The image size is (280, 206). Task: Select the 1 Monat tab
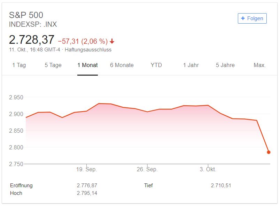click(x=87, y=65)
